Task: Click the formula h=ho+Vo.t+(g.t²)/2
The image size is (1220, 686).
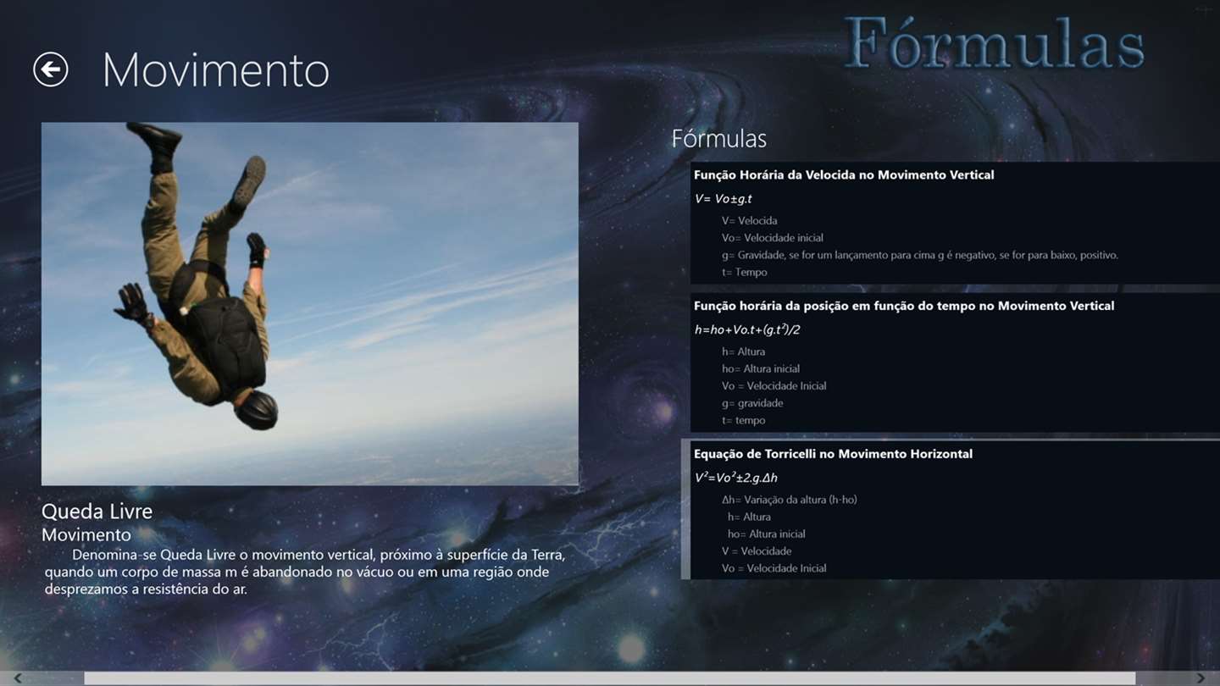Action: 747,329
